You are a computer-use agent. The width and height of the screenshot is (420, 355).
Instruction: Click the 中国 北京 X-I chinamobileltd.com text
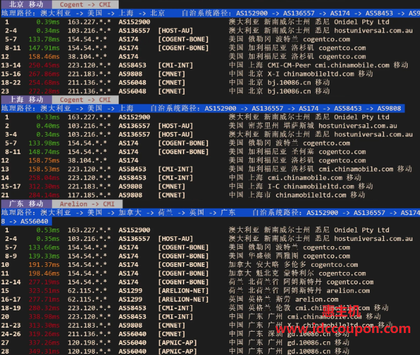click(x=292, y=74)
